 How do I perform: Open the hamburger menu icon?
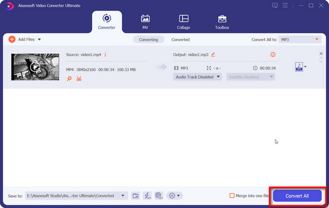click(x=285, y=6)
